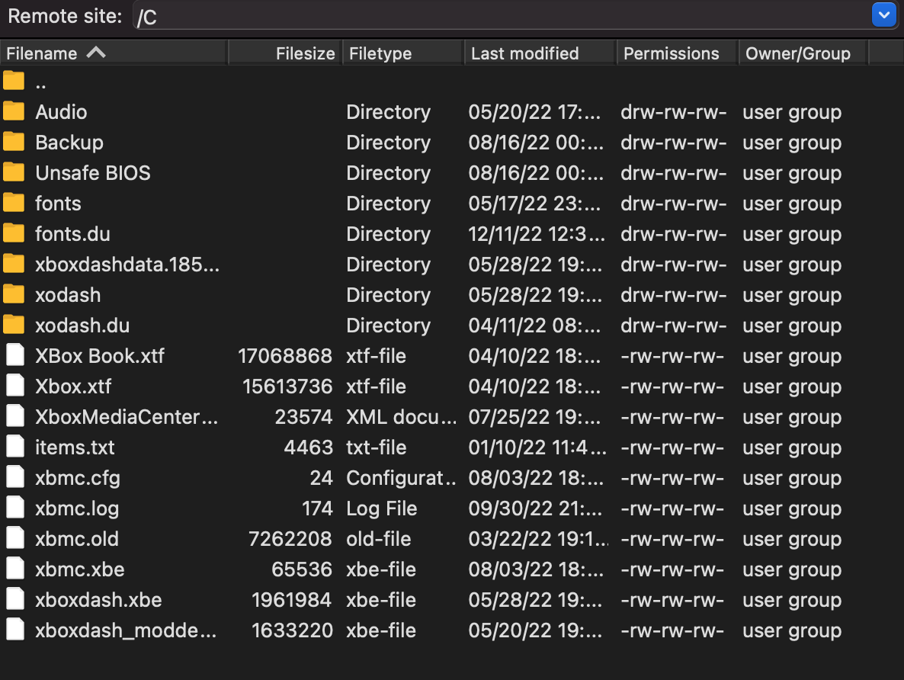
Task: Sort by the Filesize column header
Action: click(x=285, y=53)
